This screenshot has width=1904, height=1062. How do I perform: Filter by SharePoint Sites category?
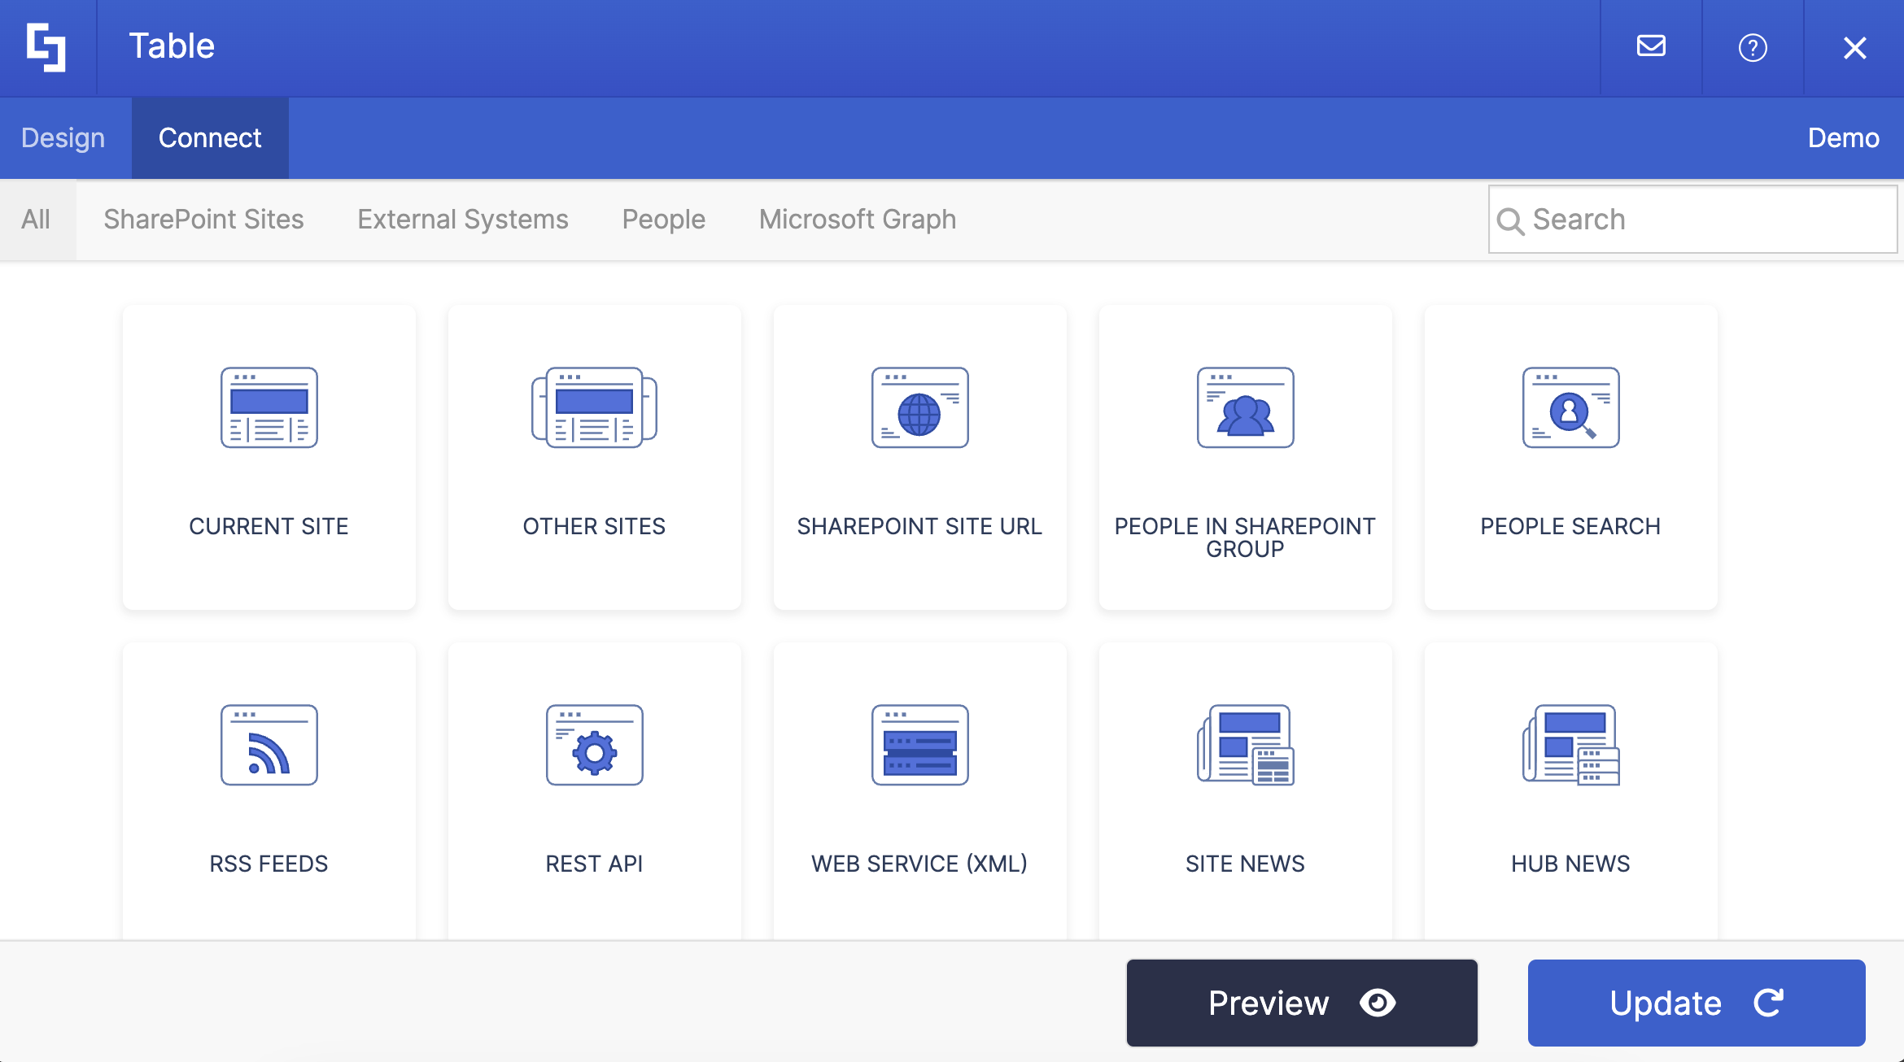tap(203, 220)
